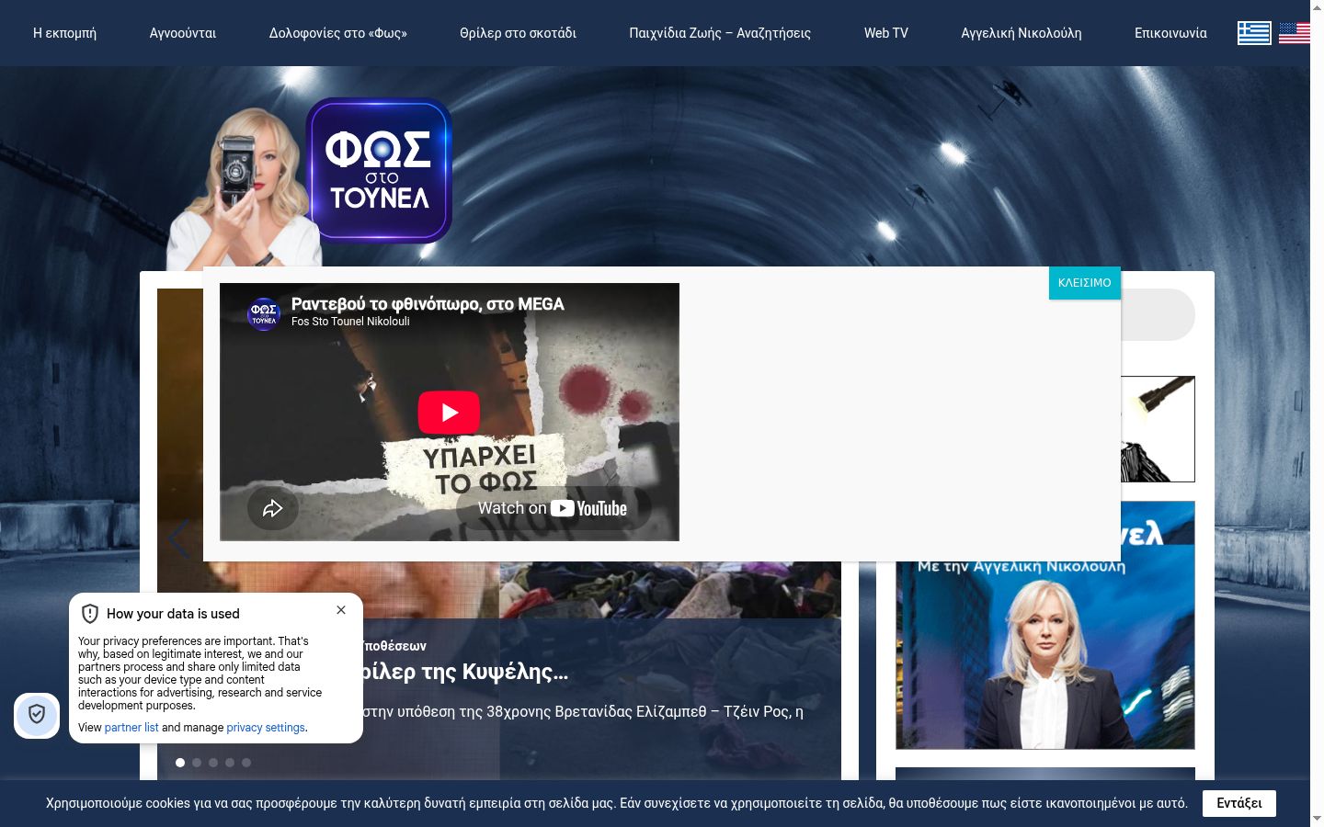This screenshot has height=827, width=1324.
Task: Close the video popup with ΚΛΕΙΣΙΜΟ
Action: click(1085, 283)
